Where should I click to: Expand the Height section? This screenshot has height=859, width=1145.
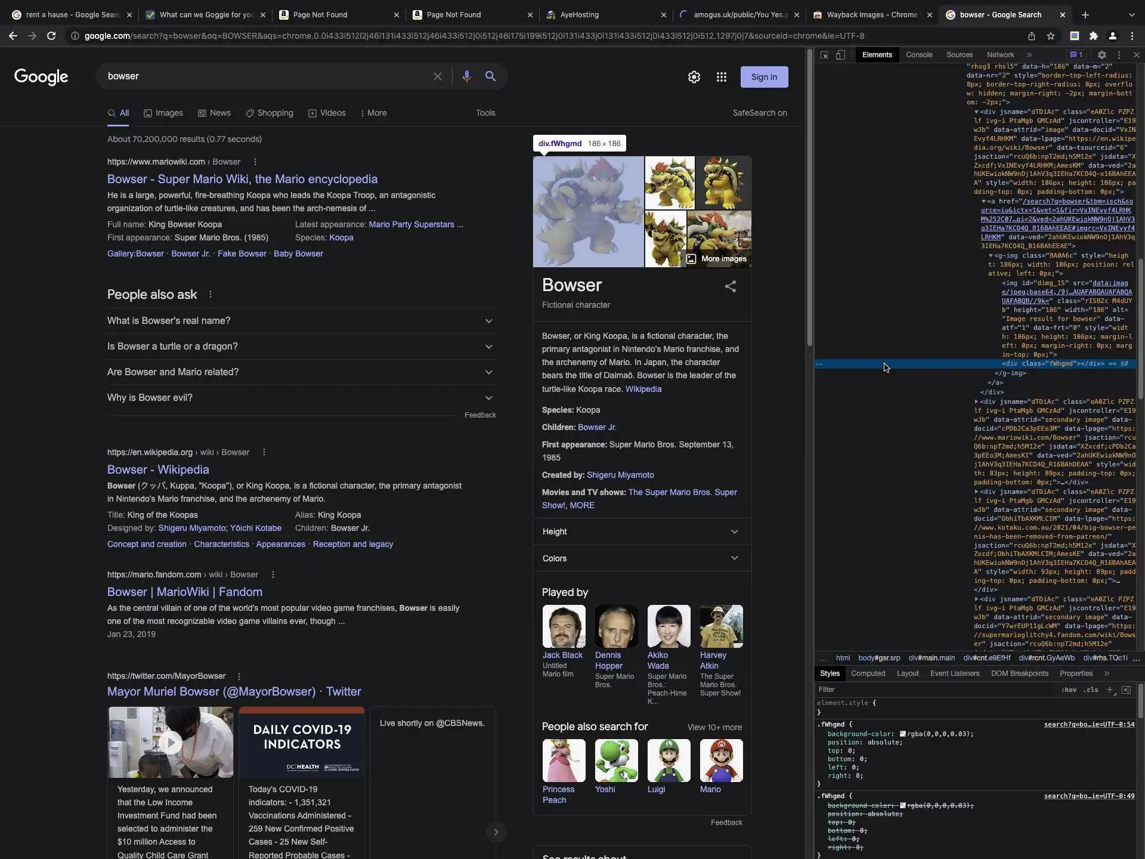(x=641, y=532)
